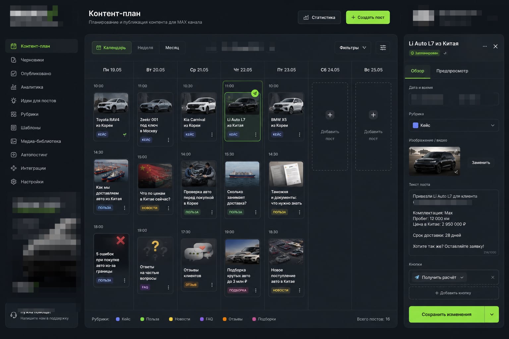Open Идеи для постов lightbulb icon
This screenshot has height=339, width=509.
point(14,101)
